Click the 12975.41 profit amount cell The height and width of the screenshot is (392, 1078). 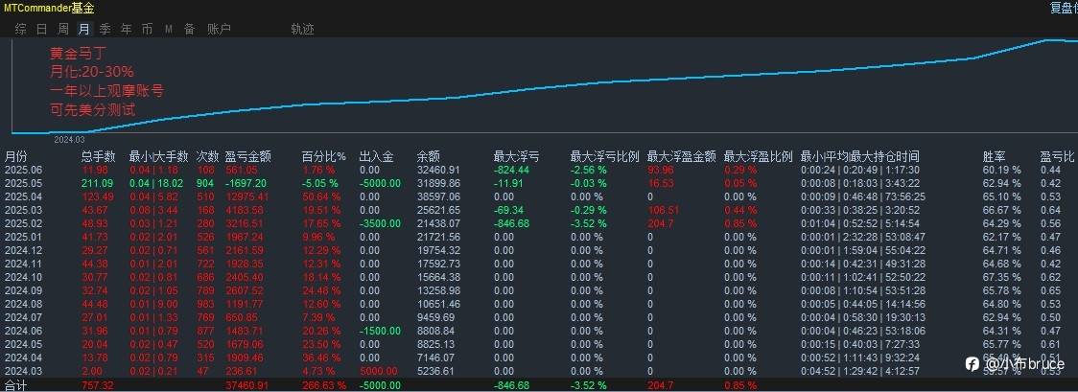(x=246, y=196)
